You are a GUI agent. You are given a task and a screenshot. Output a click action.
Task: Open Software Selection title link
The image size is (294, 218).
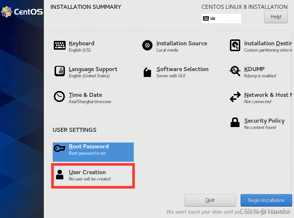coord(182,69)
